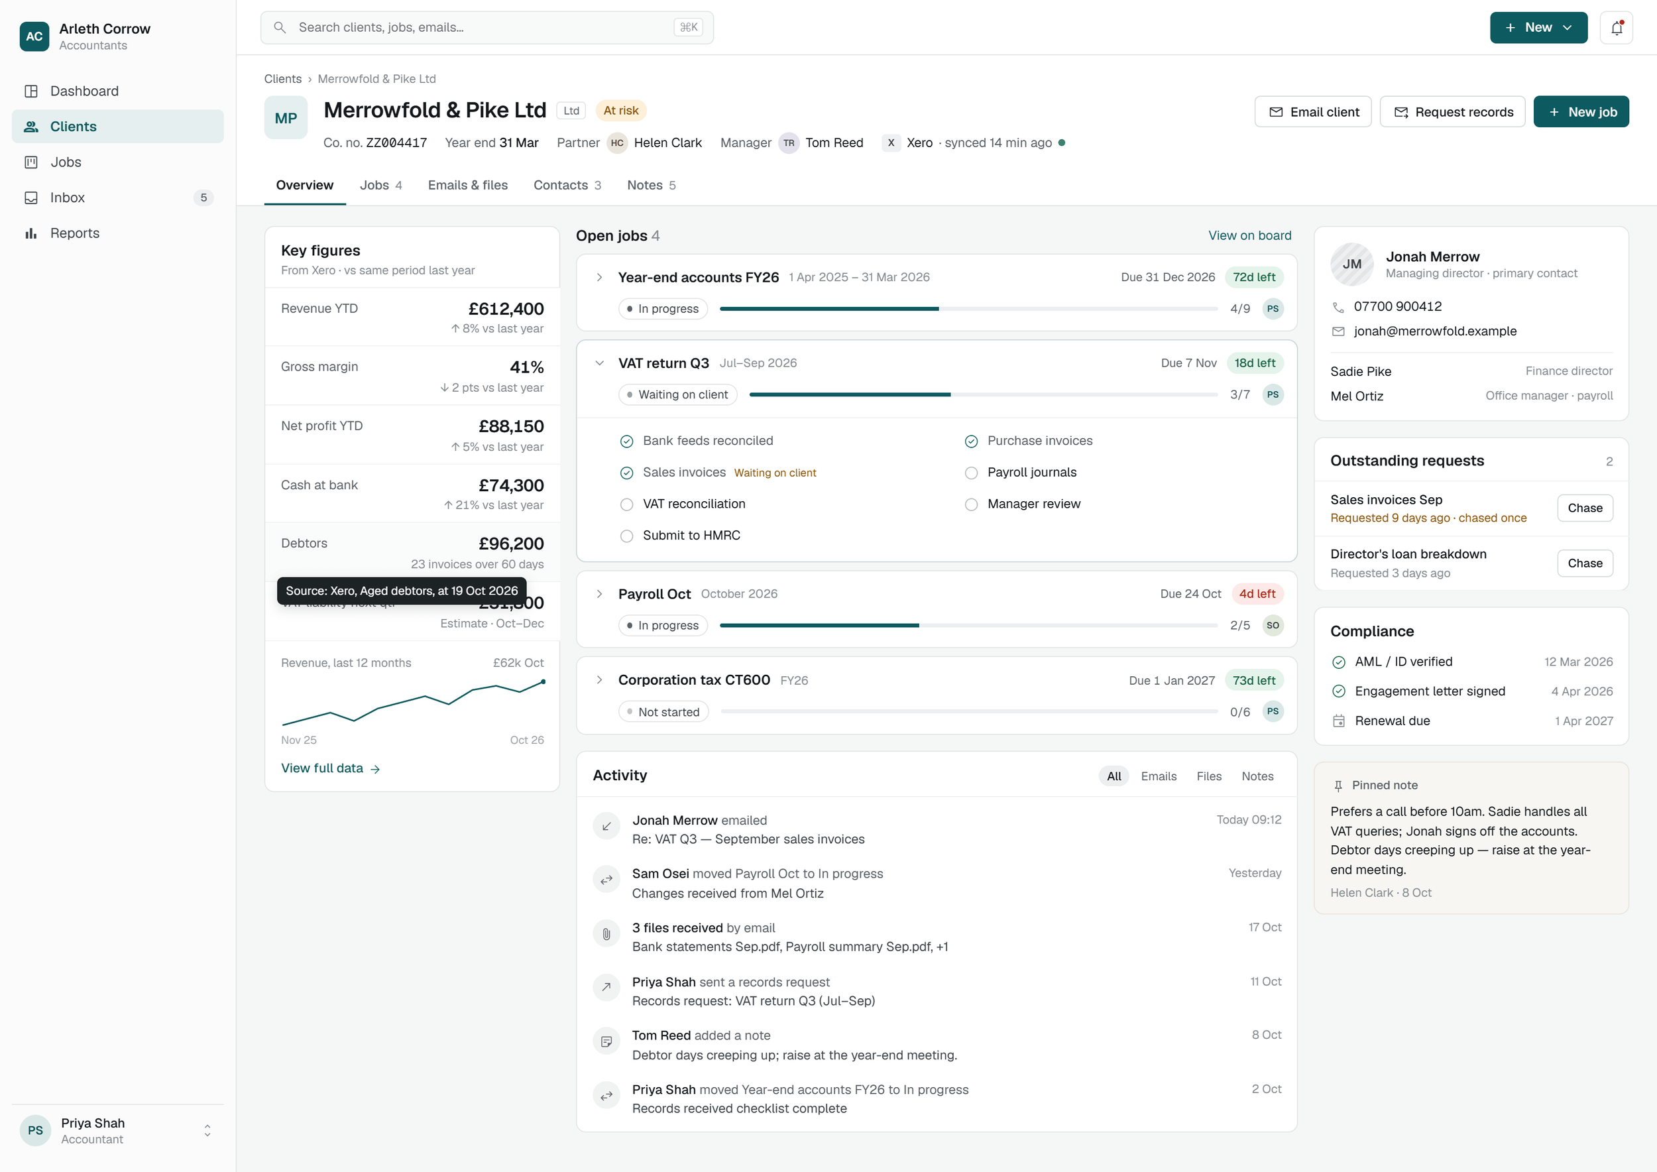
Task: Click the revenue last 12 months chart
Action: [413, 701]
